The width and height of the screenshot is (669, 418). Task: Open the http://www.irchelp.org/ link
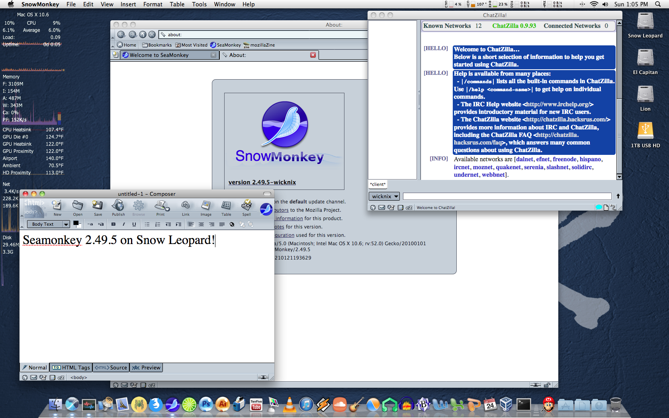point(557,104)
